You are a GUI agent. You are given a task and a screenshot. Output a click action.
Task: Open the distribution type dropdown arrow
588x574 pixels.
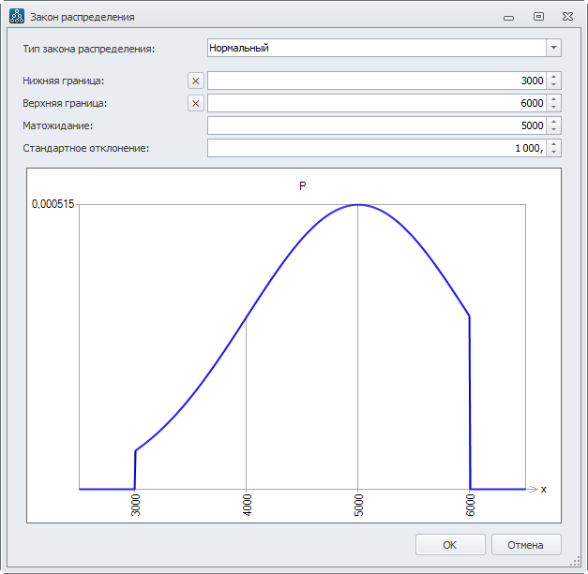pyautogui.click(x=553, y=48)
